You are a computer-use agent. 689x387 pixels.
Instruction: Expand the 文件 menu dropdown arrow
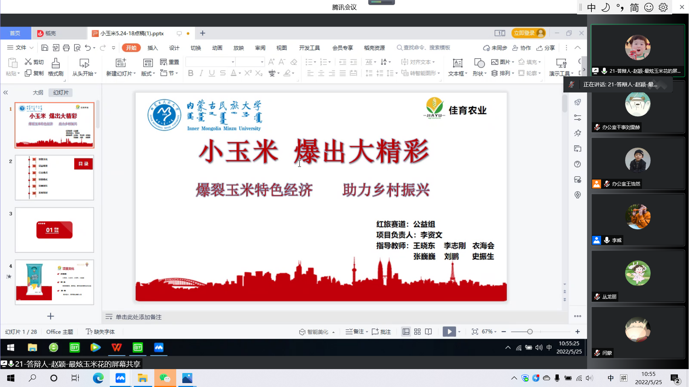pyautogui.click(x=32, y=48)
